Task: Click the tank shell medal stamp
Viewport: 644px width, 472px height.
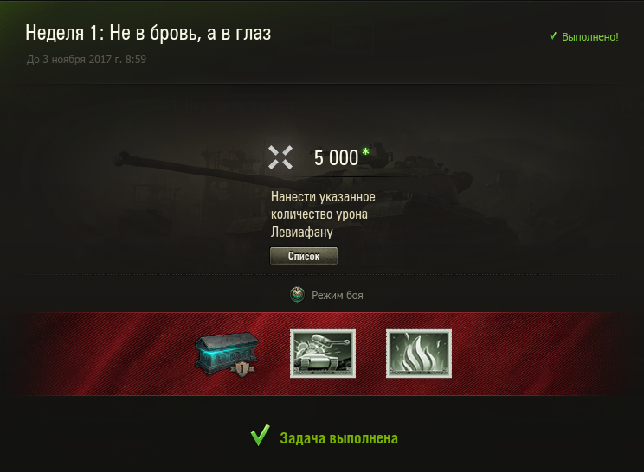Action: (x=323, y=354)
